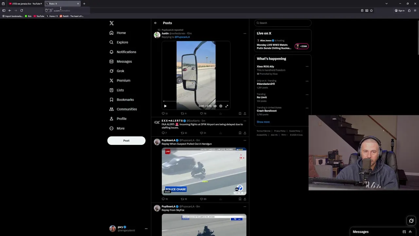Click the white Post button

tap(126, 141)
